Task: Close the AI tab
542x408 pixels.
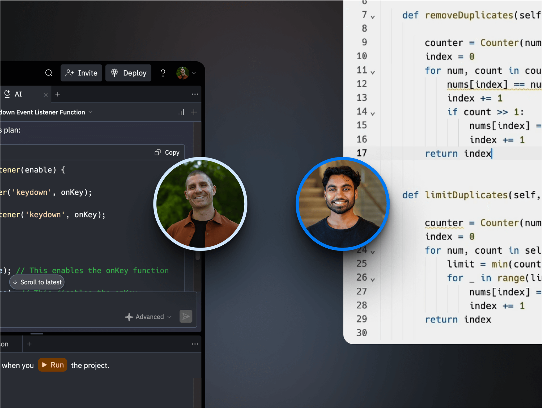Action: pyautogui.click(x=46, y=94)
